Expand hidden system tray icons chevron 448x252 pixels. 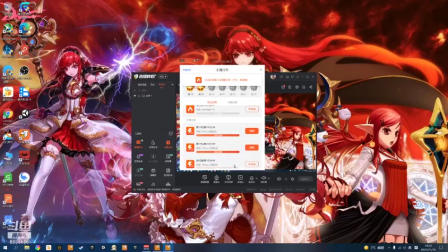point(389,248)
